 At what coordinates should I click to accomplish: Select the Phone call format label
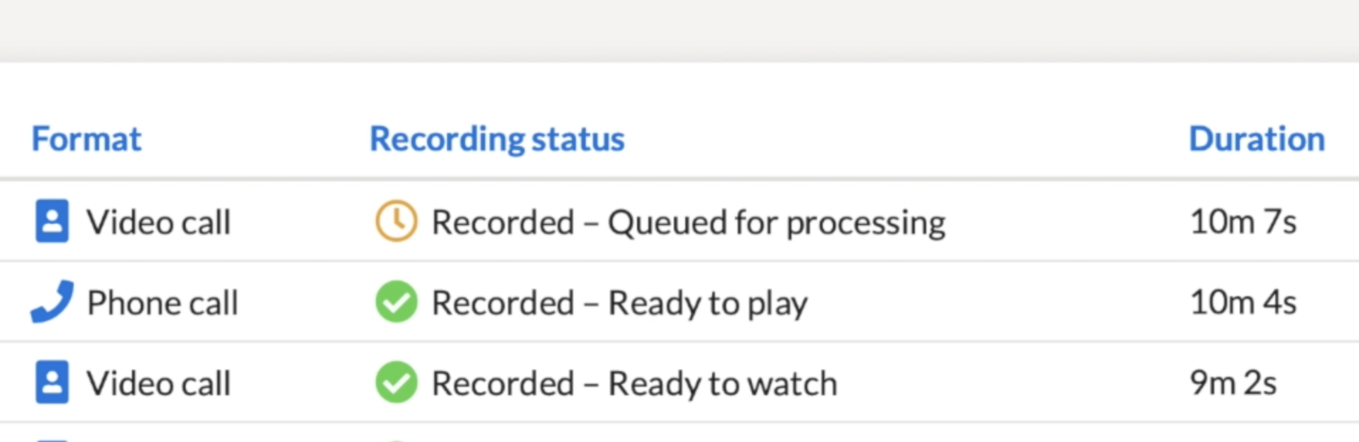pos(162,303)
